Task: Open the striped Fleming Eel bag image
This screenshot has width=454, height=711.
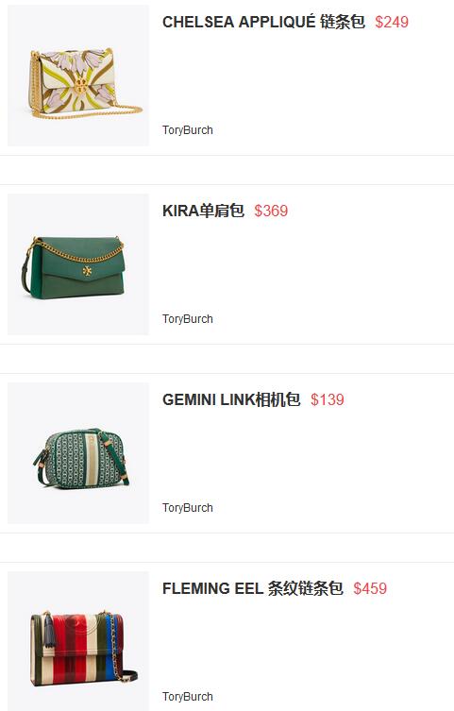Action: point(78,641)
